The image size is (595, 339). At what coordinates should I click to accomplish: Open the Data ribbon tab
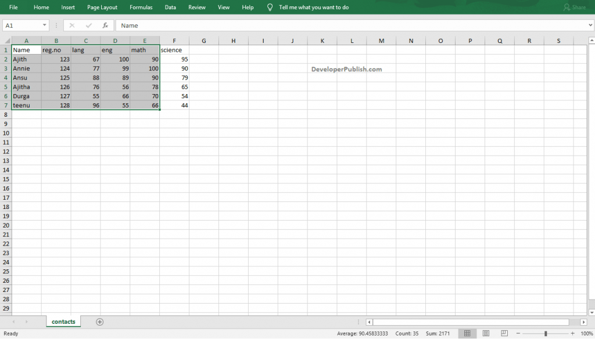click(170, 7)
